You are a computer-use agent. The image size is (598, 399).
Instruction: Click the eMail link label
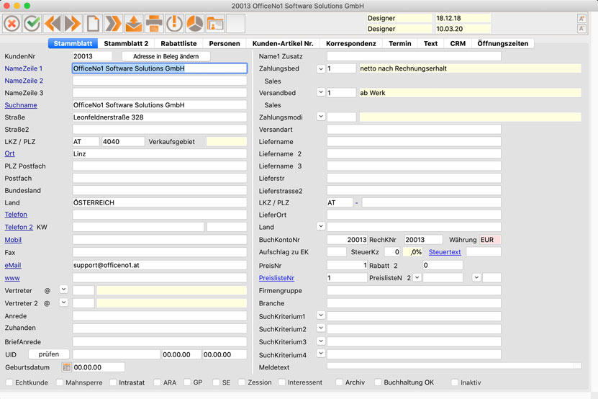12,265
